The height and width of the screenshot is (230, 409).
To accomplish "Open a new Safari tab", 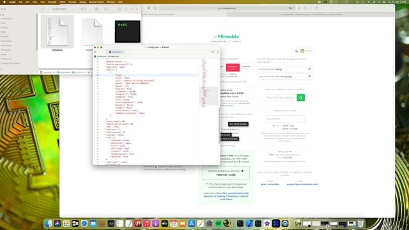I will (311, 8).
